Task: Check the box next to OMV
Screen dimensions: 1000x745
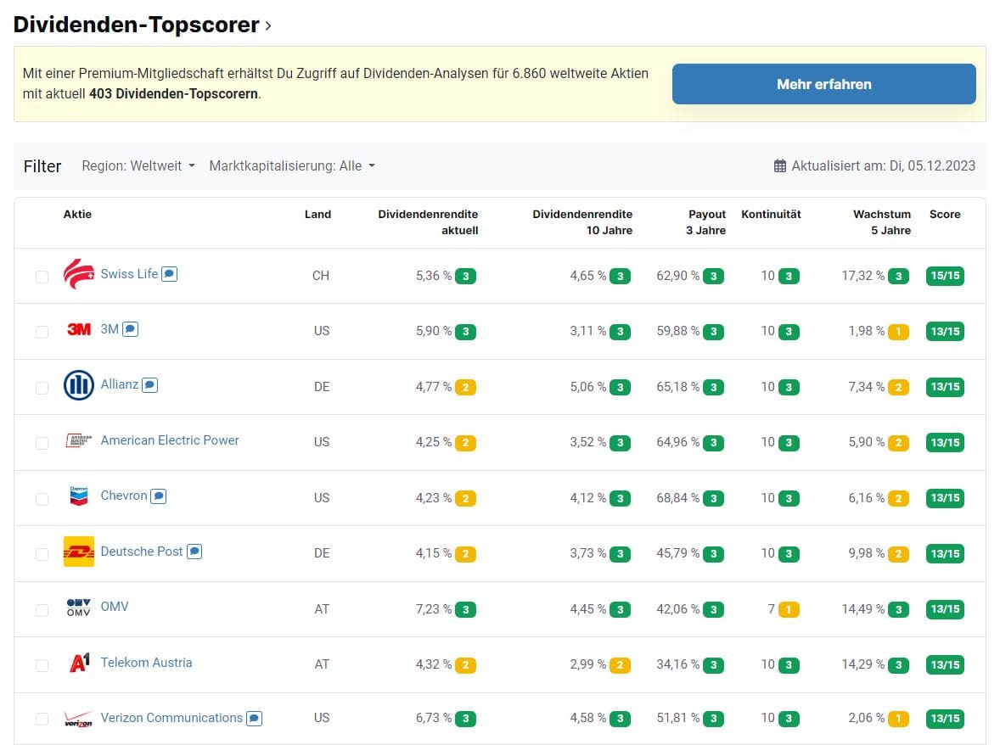Action: tap(42, 608)
